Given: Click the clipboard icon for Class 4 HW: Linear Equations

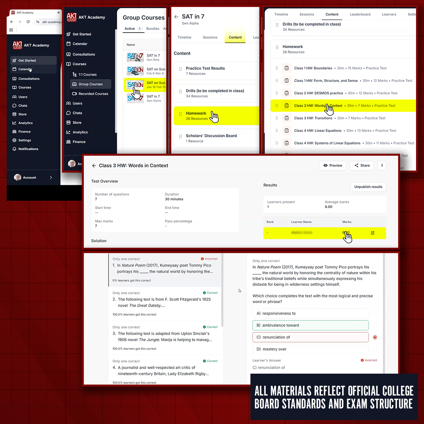Looking at the screenshot, I should coord(287,131).
